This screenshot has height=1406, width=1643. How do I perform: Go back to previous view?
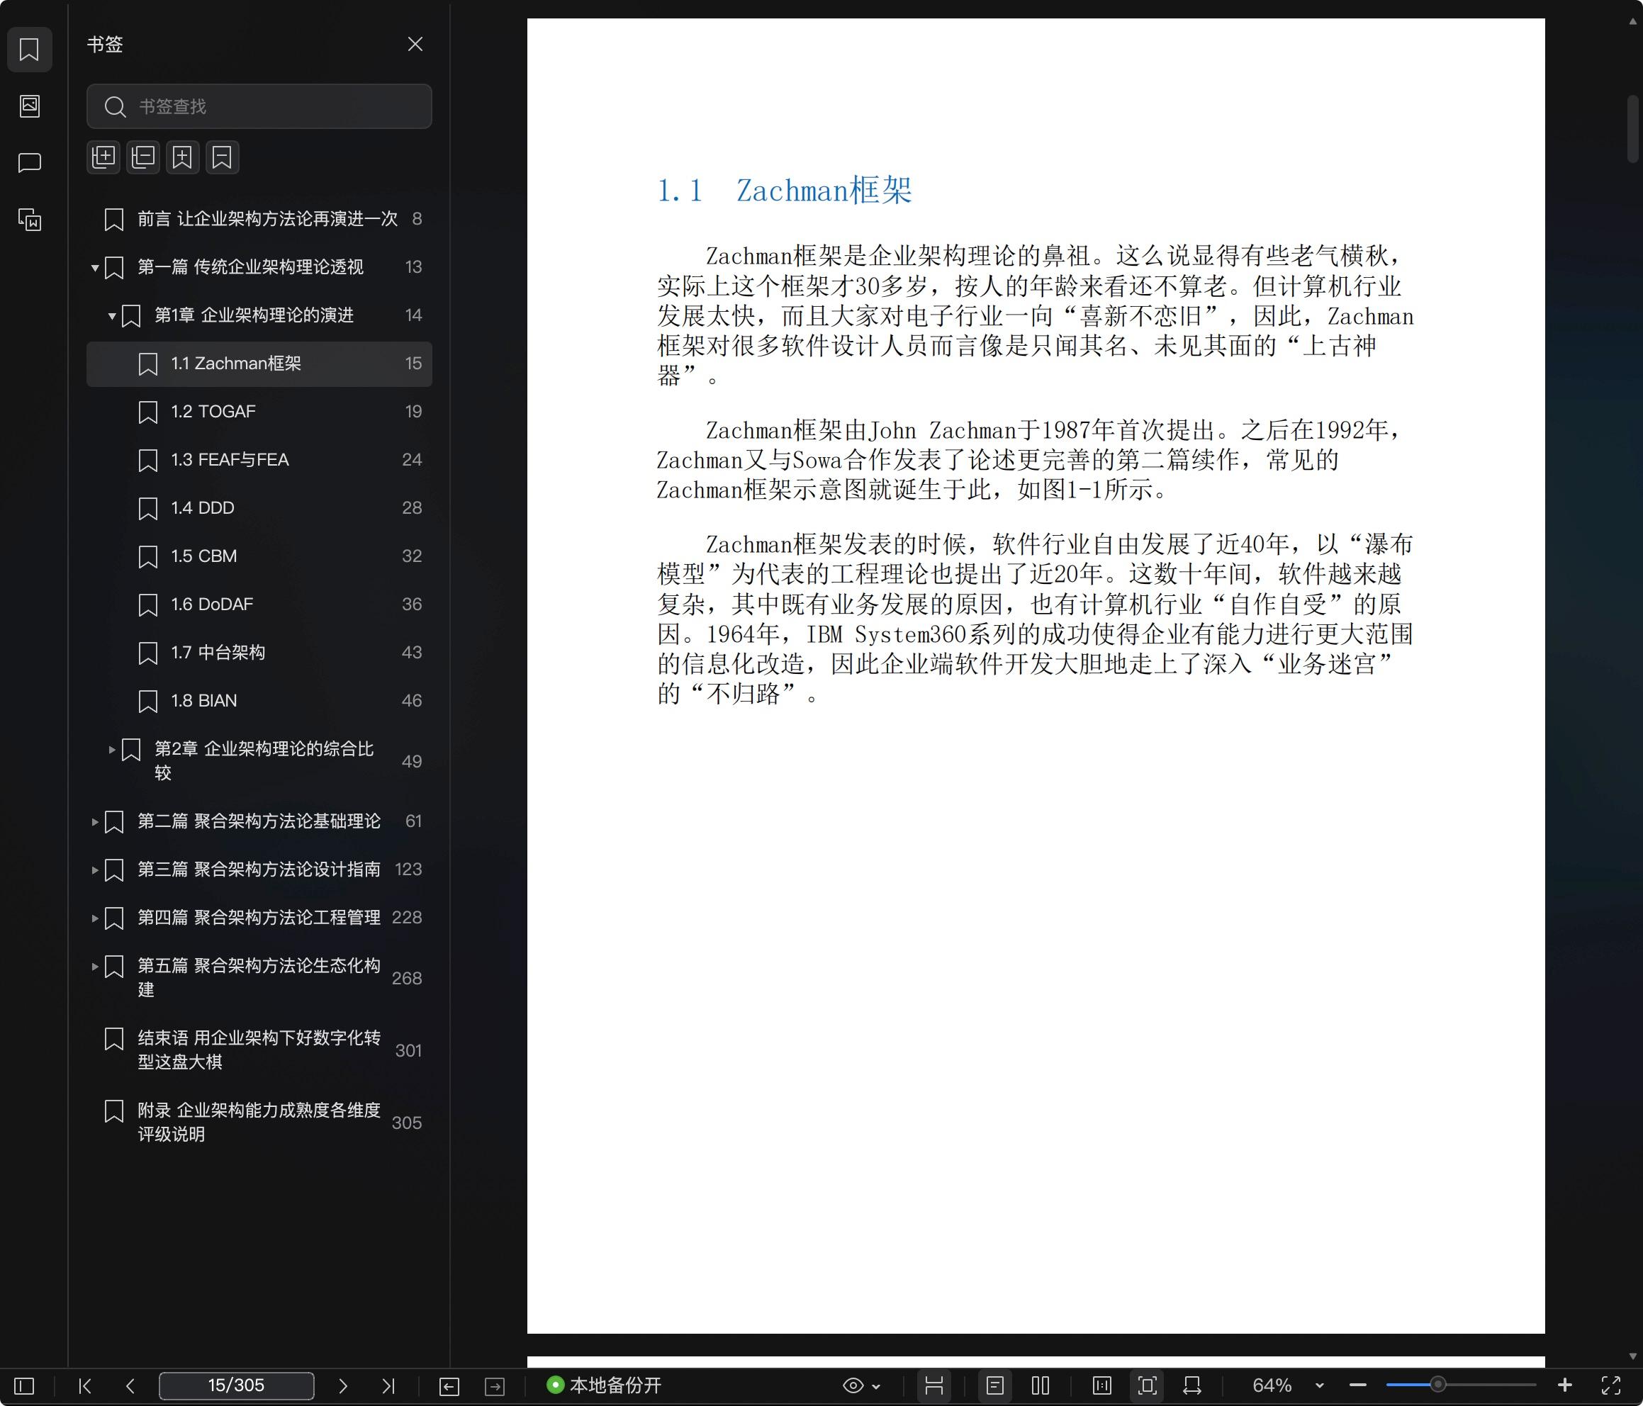tap(449, 1386)
